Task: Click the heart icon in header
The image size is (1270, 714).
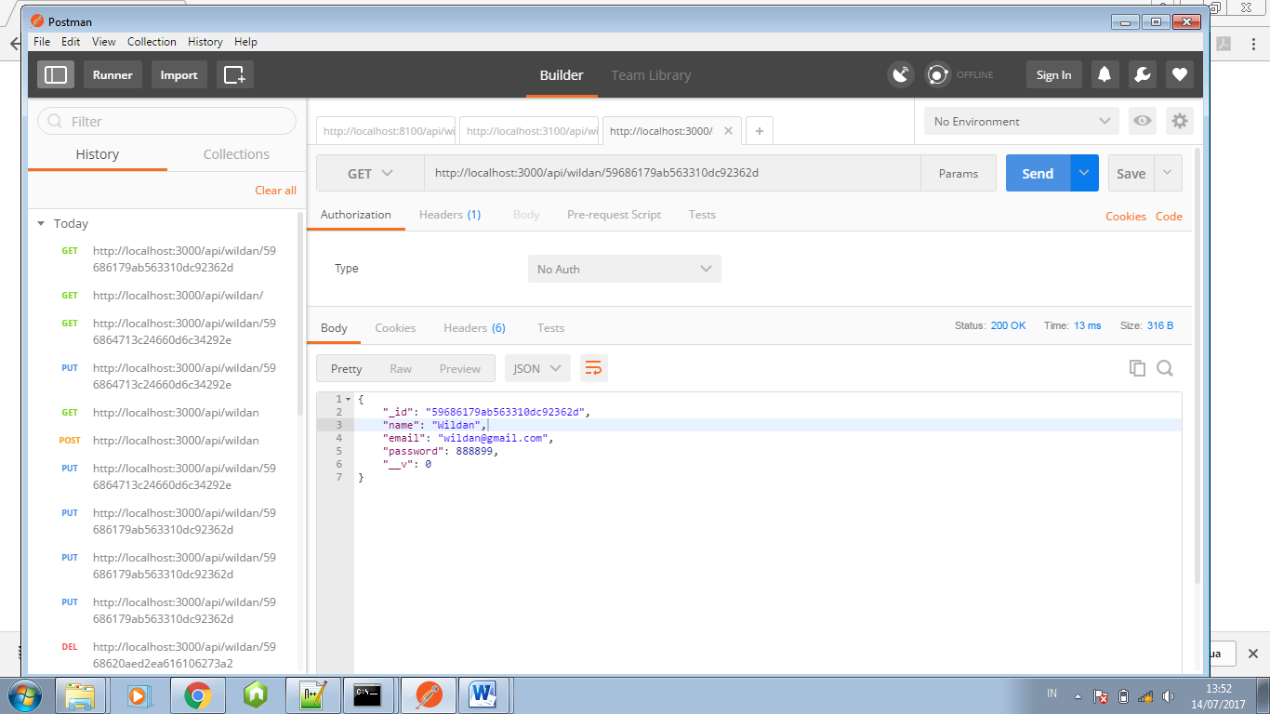Action: [x=1180, y=74]
